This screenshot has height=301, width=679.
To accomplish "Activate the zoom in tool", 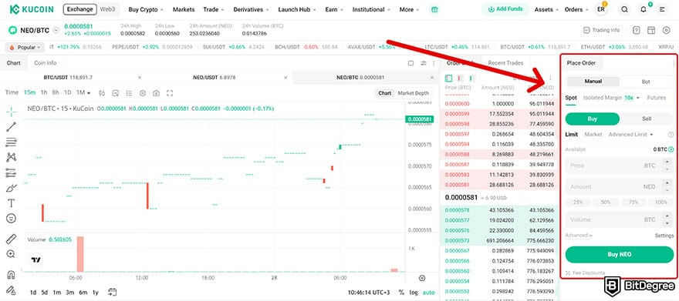I will coord(12,254).
